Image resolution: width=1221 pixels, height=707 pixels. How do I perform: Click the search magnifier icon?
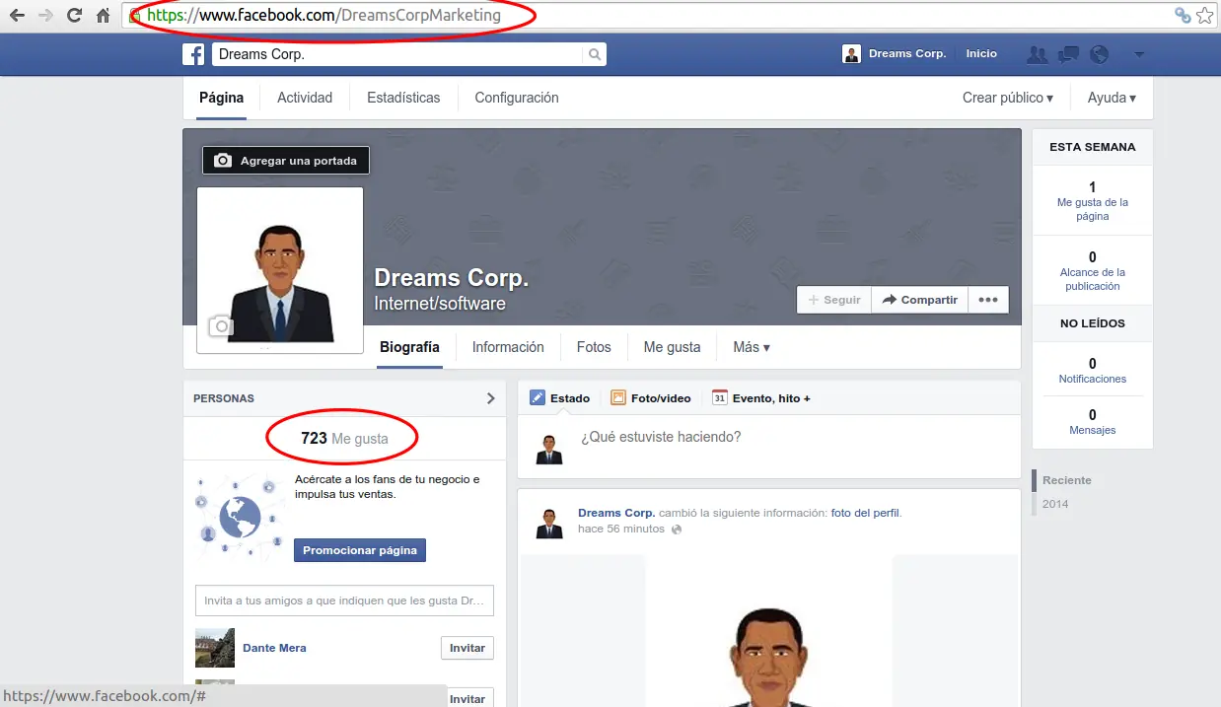tap(594, 54)
